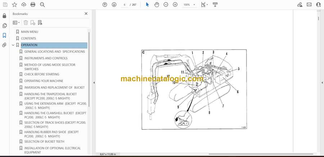This screenshot has height=157, width=324.
Task: Open USING THE EXTENSION ARM bookmark
Action: point(55,106)
